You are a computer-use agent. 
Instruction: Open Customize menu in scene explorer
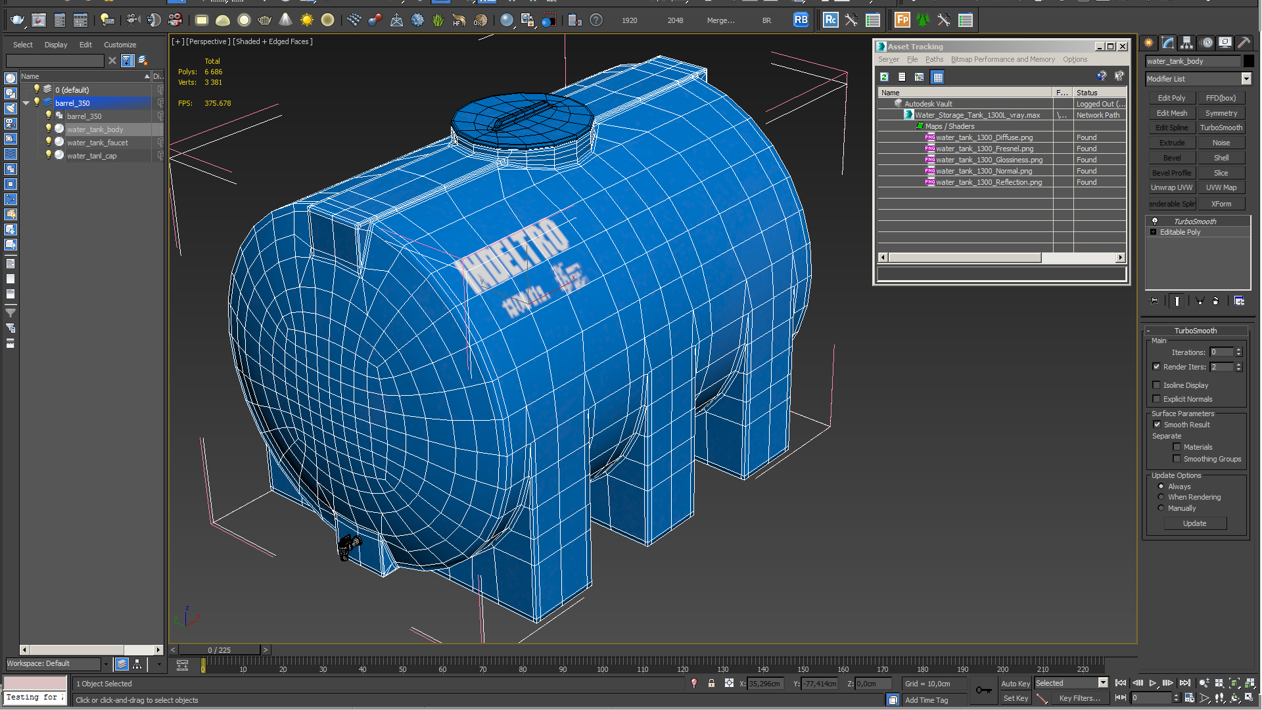pos(120,45)
